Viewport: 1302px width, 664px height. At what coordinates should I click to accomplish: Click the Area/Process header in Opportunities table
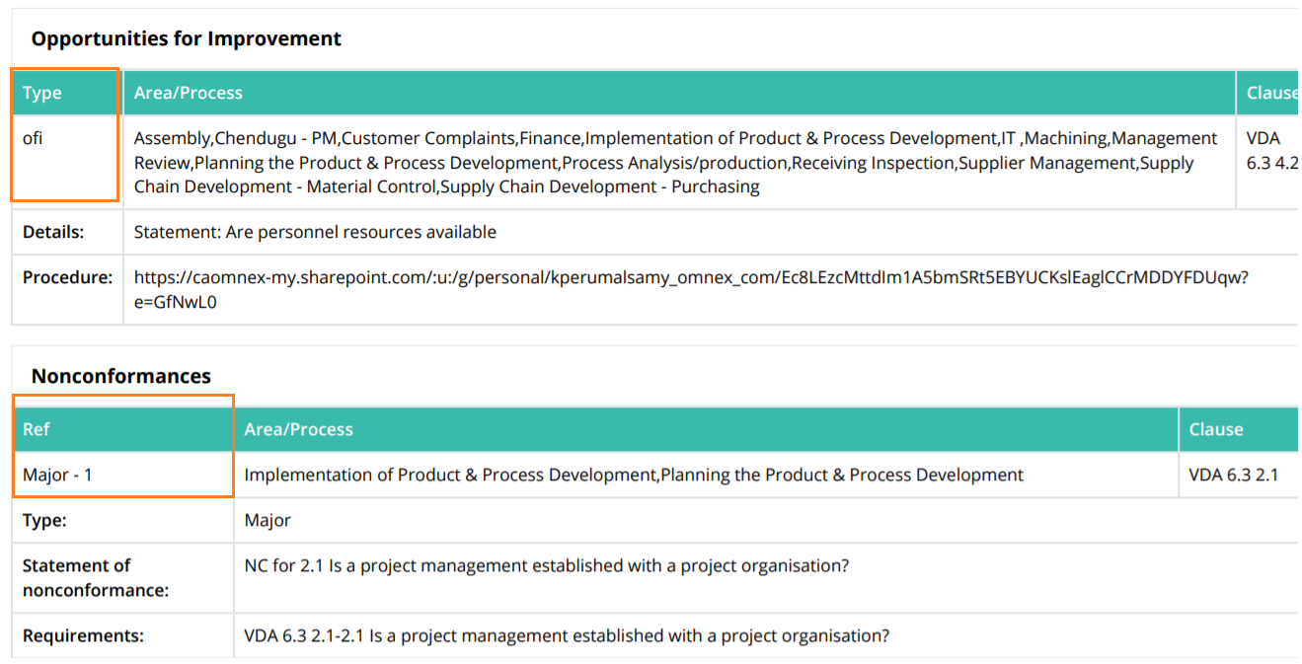pos(678,93)
